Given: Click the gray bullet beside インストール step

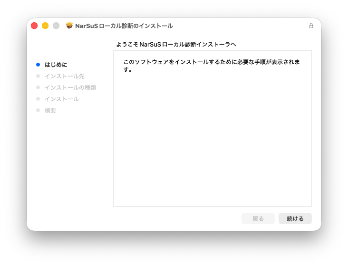Looking at the screenshot, I should click(38, 99).
